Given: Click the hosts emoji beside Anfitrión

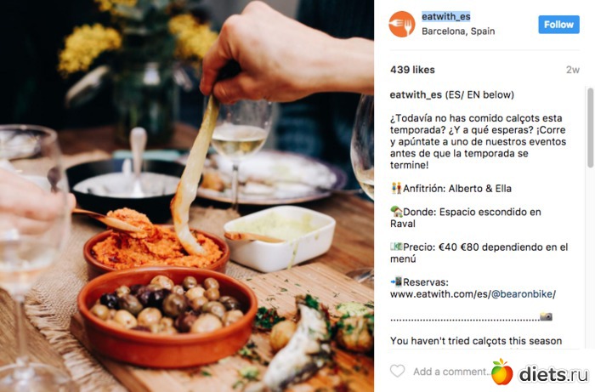Looking at the screenshot, I should click(x=396, y=188).
